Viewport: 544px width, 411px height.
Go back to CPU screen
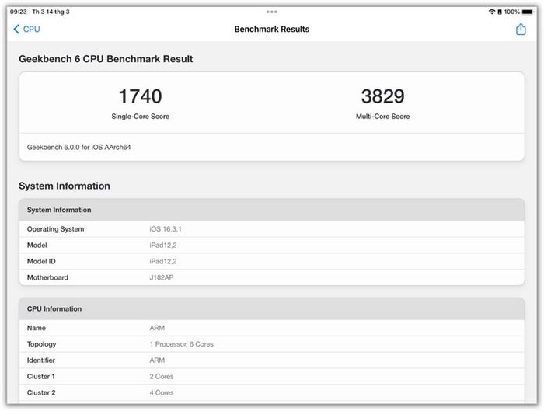coord(26,29)
